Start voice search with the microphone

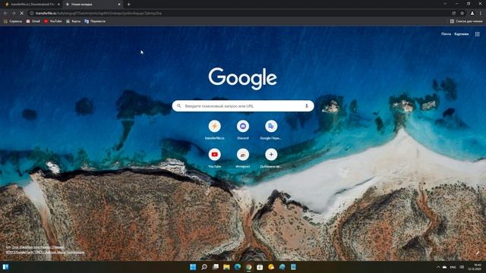click(x=307, y=106)
